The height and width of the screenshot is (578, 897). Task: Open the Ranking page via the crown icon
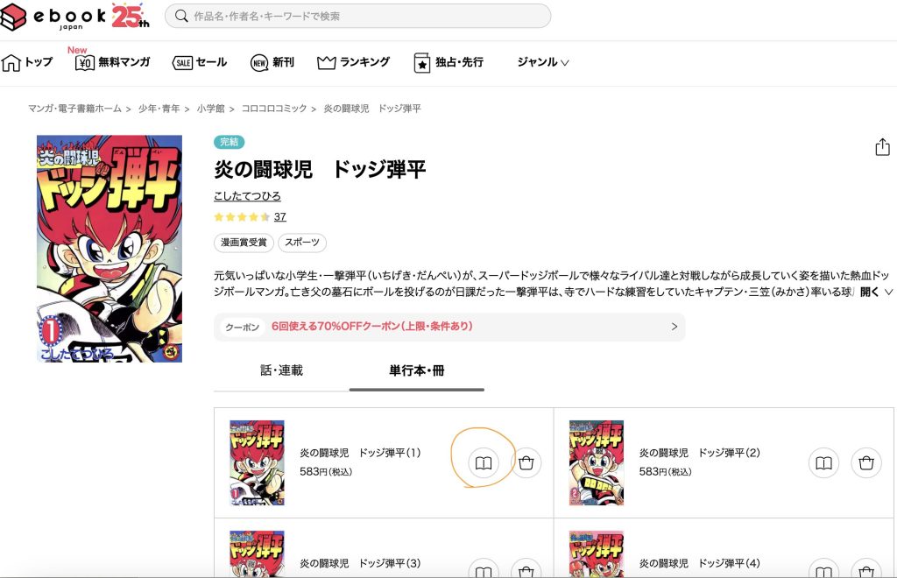coord(327,63)
